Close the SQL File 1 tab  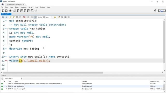[10, 14]
